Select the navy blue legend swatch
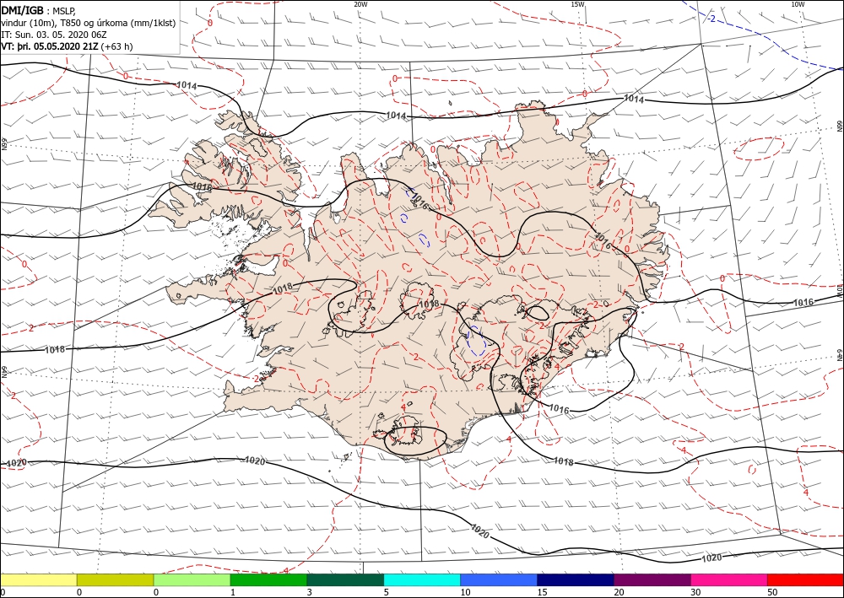This screenshot has width=844, height=598. click(576, 580)
